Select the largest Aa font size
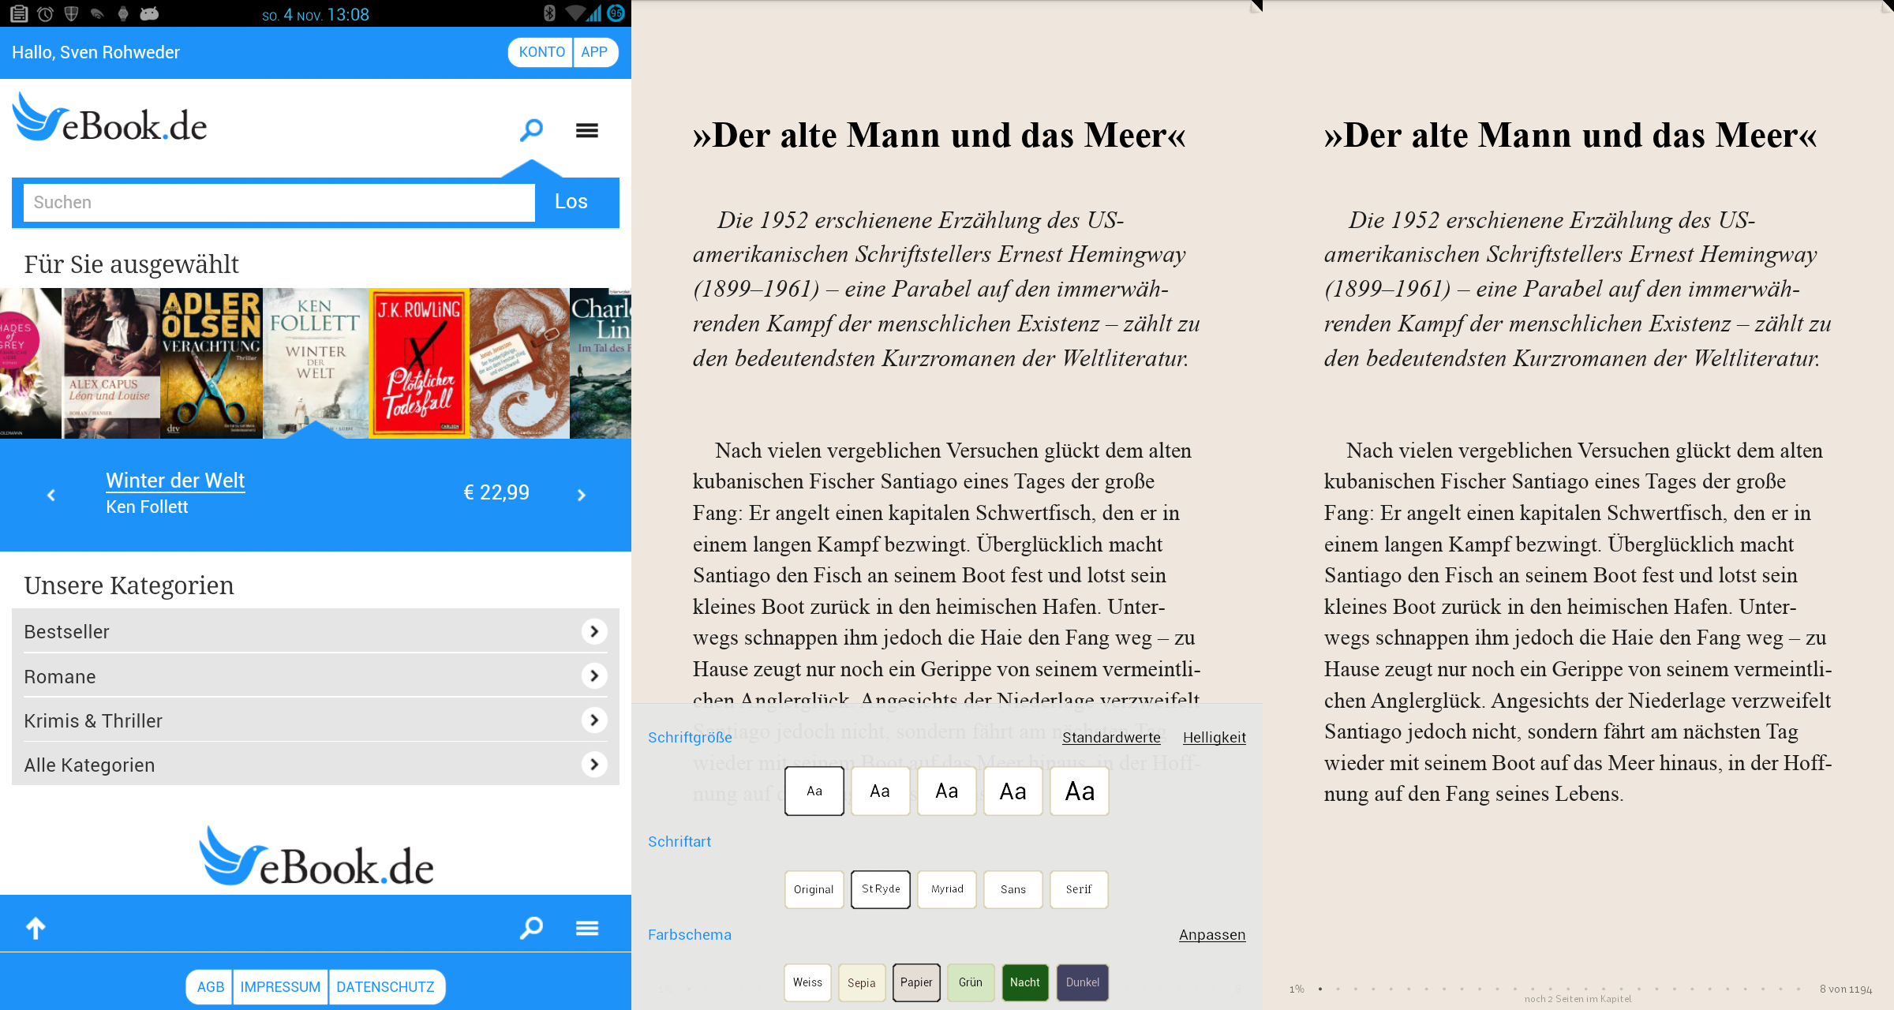 (1080, 791)
